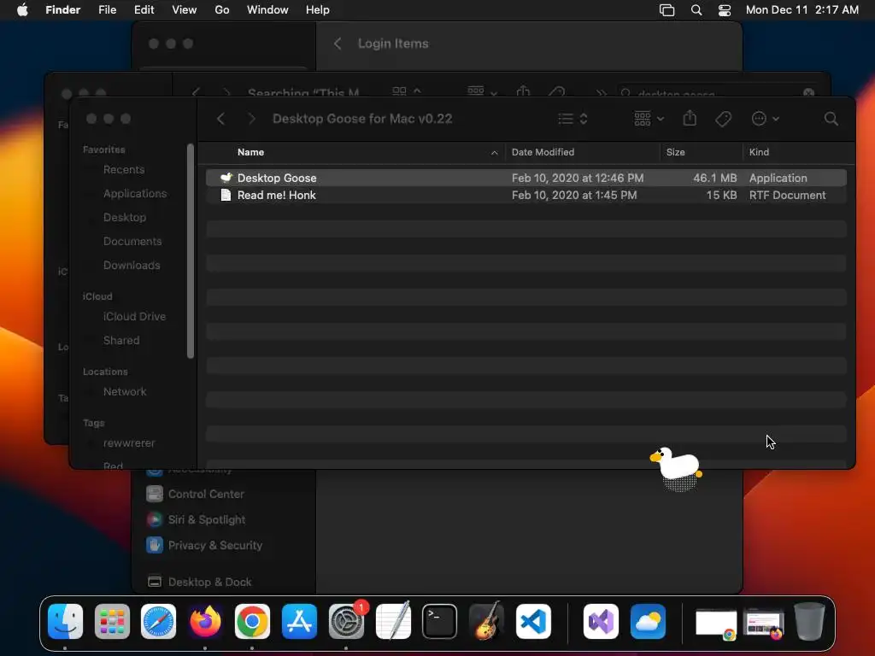875x656 pixels.
Task: Open the Go menu
Action: coord(222,10)
